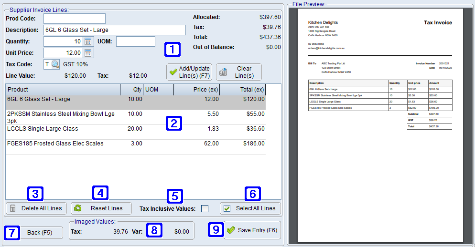Screen dimensions: 475x247
Task: Toggle the Tax Inclusive Values checkbox
Action: coord(205,208)
